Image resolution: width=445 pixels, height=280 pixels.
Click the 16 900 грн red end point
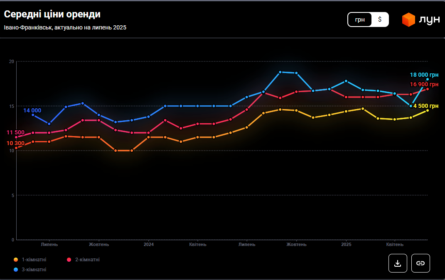(427, 89)
